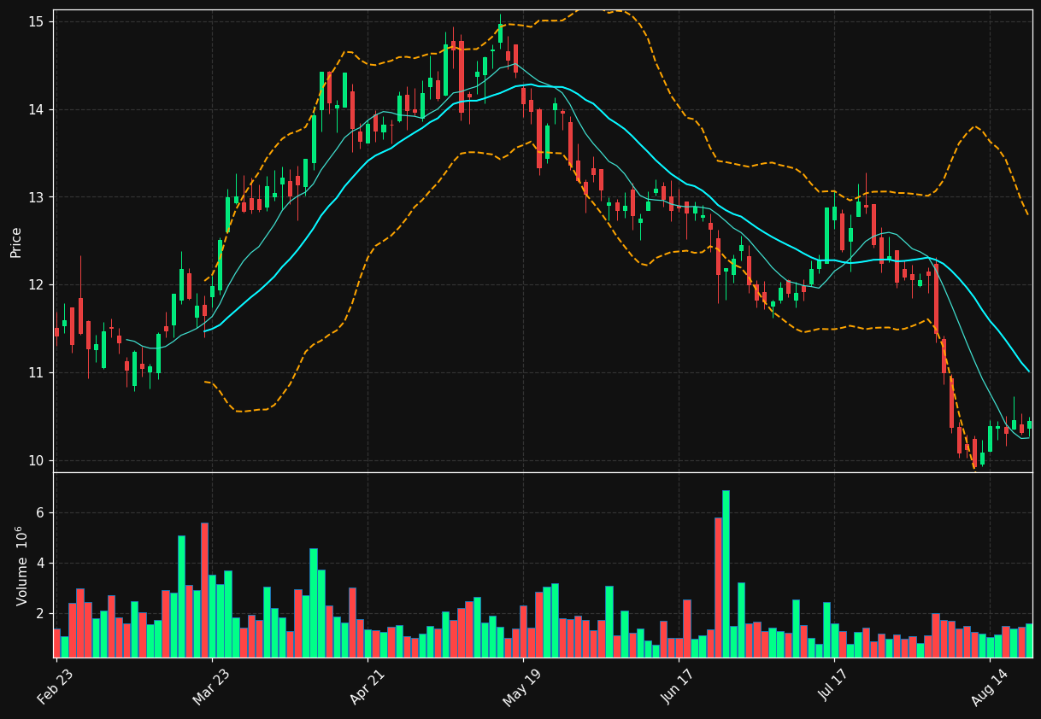The height and width of the screenshot is (719, 1041).
Task: Click the price tick label '11'
Action: tap(35, 372)
